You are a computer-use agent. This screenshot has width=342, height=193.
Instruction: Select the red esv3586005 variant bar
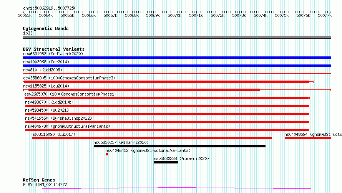click(x=168, y=82)
